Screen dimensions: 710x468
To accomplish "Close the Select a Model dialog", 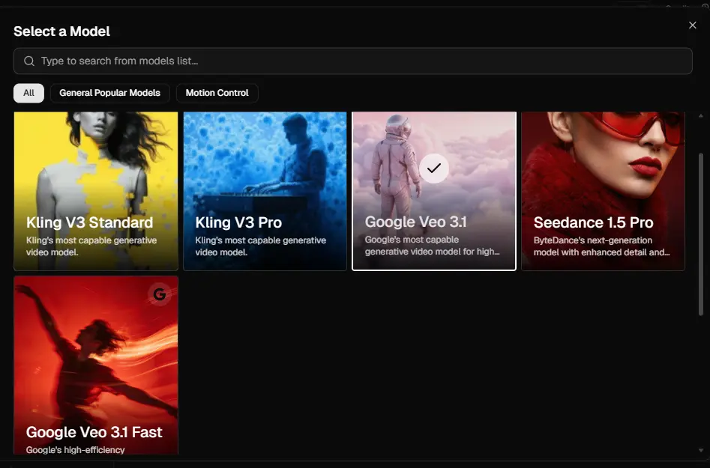I will [692, 25].
